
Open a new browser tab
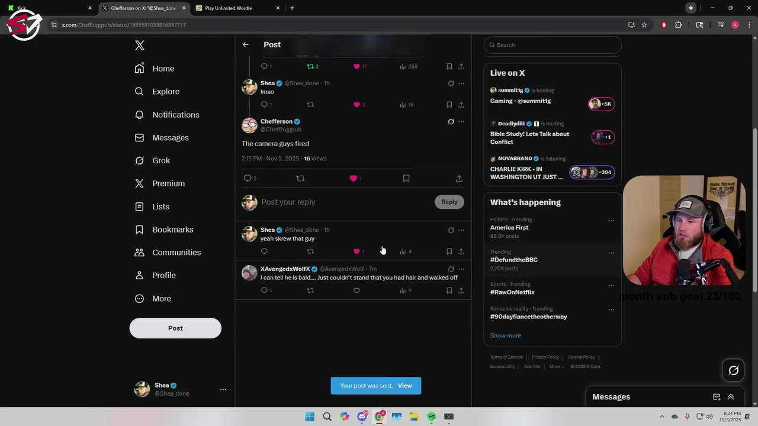click(x=292, y=8)
